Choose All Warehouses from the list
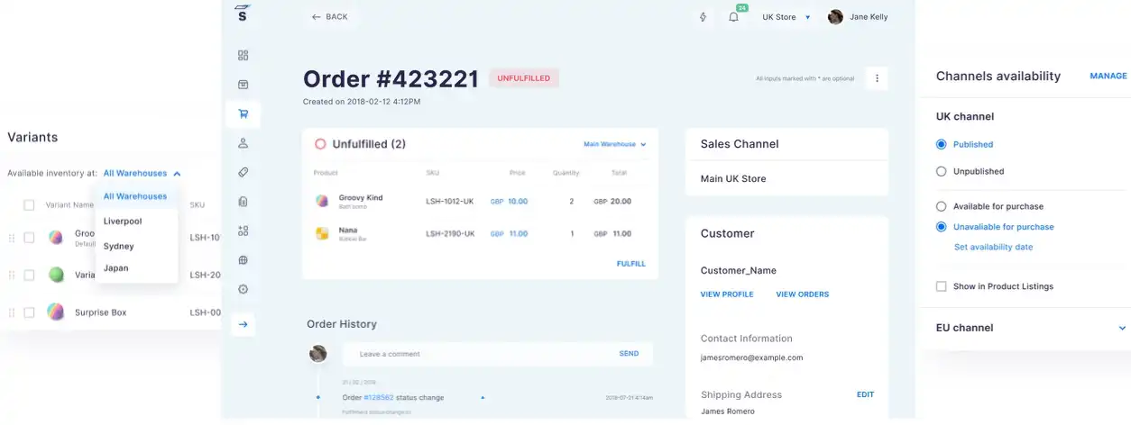1131x425 pixels. click(x=135, y=196)
